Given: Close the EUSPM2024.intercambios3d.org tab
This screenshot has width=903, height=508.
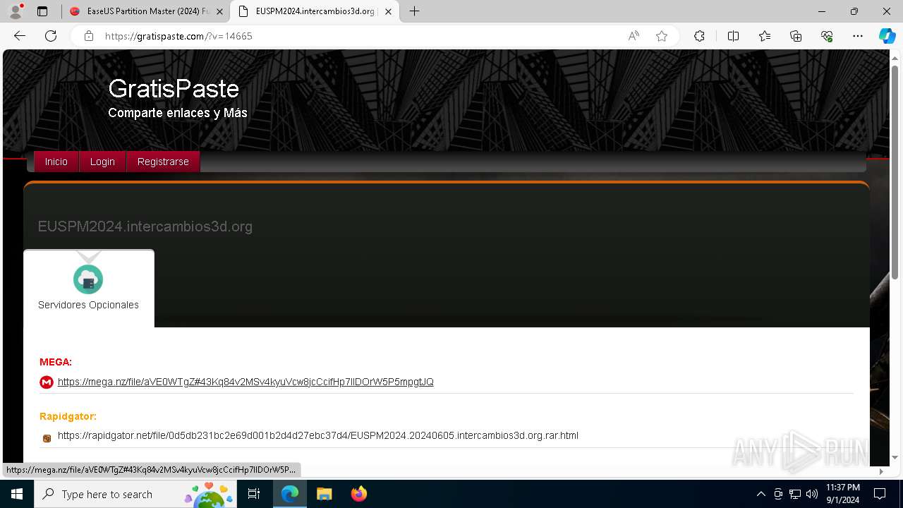Looking at the screenshot, I should 388,11.
